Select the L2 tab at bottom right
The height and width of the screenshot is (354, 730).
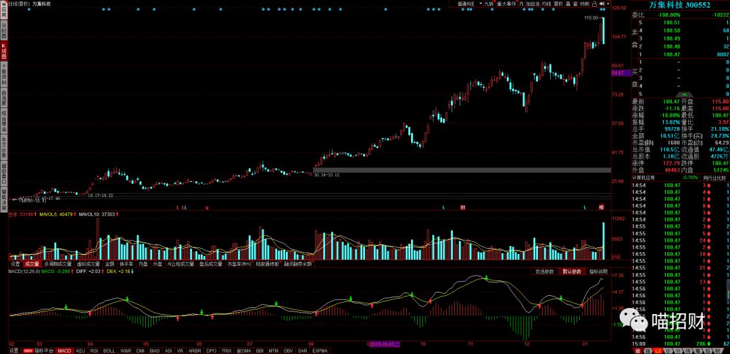pyautogui.click(x=658, y=351)
